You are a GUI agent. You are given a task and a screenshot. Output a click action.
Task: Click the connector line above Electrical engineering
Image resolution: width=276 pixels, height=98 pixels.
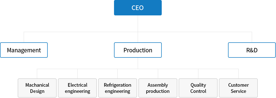(x=77, y=73)
